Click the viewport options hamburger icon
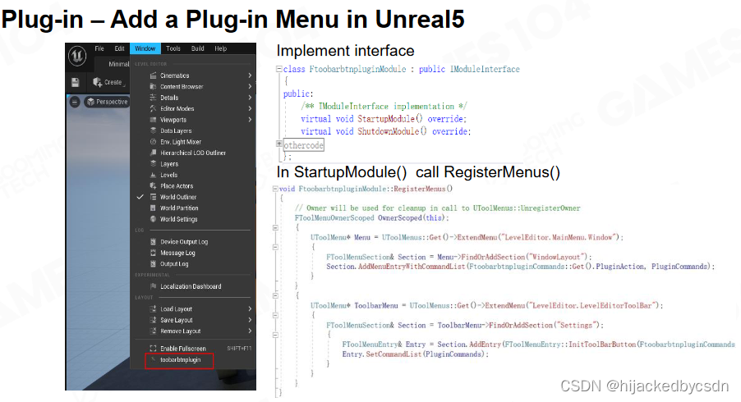This screenshot has height=402, width=741. pyautogui.click(x=75, y=102)
